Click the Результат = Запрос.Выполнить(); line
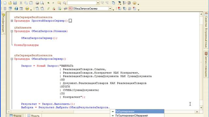Screen dimensions: 209x117 pos(48,104)
